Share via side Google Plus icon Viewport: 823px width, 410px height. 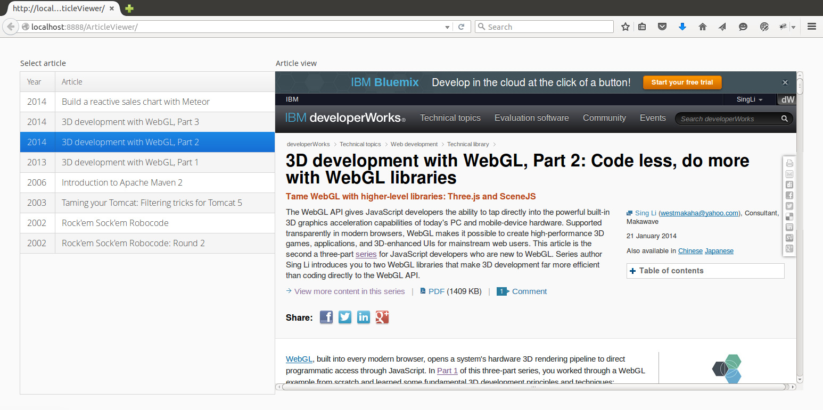(789, 248)
